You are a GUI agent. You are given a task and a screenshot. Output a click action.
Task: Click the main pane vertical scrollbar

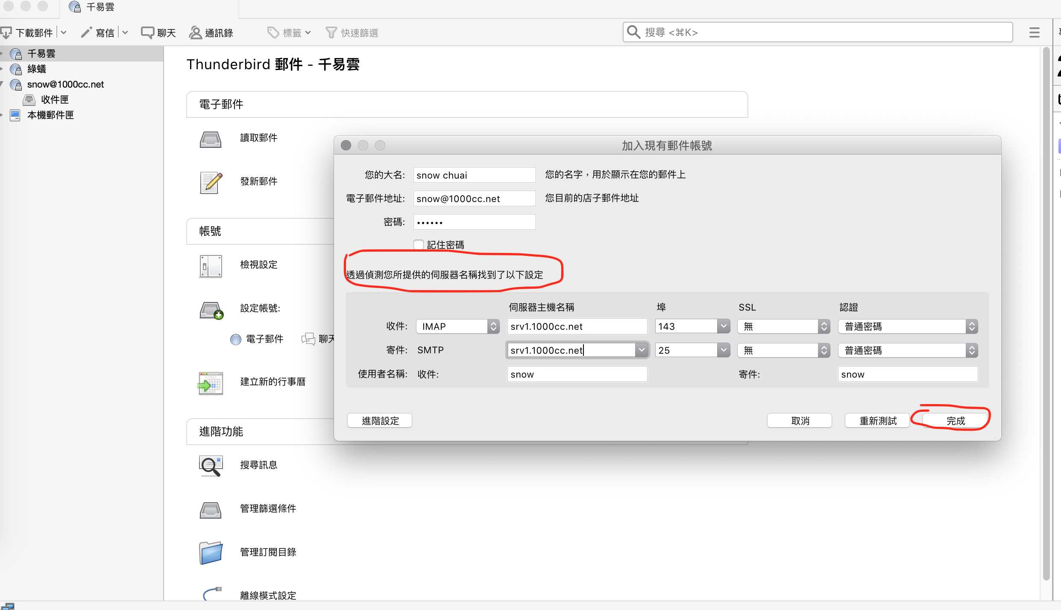(x=1046, y=314)
